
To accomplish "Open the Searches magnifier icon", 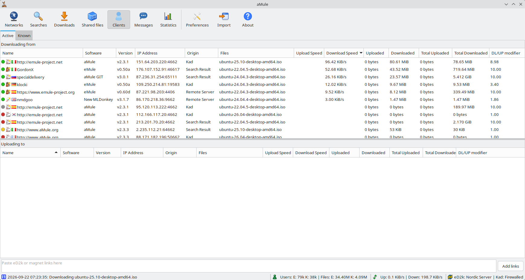I will (38, 16).
